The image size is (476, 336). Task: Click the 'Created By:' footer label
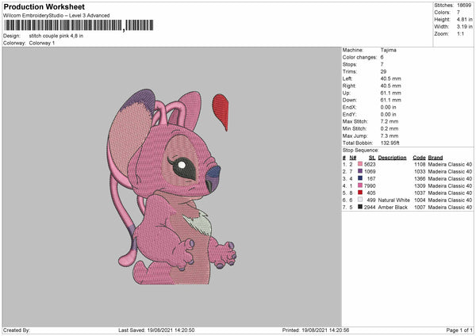[17, 330]
